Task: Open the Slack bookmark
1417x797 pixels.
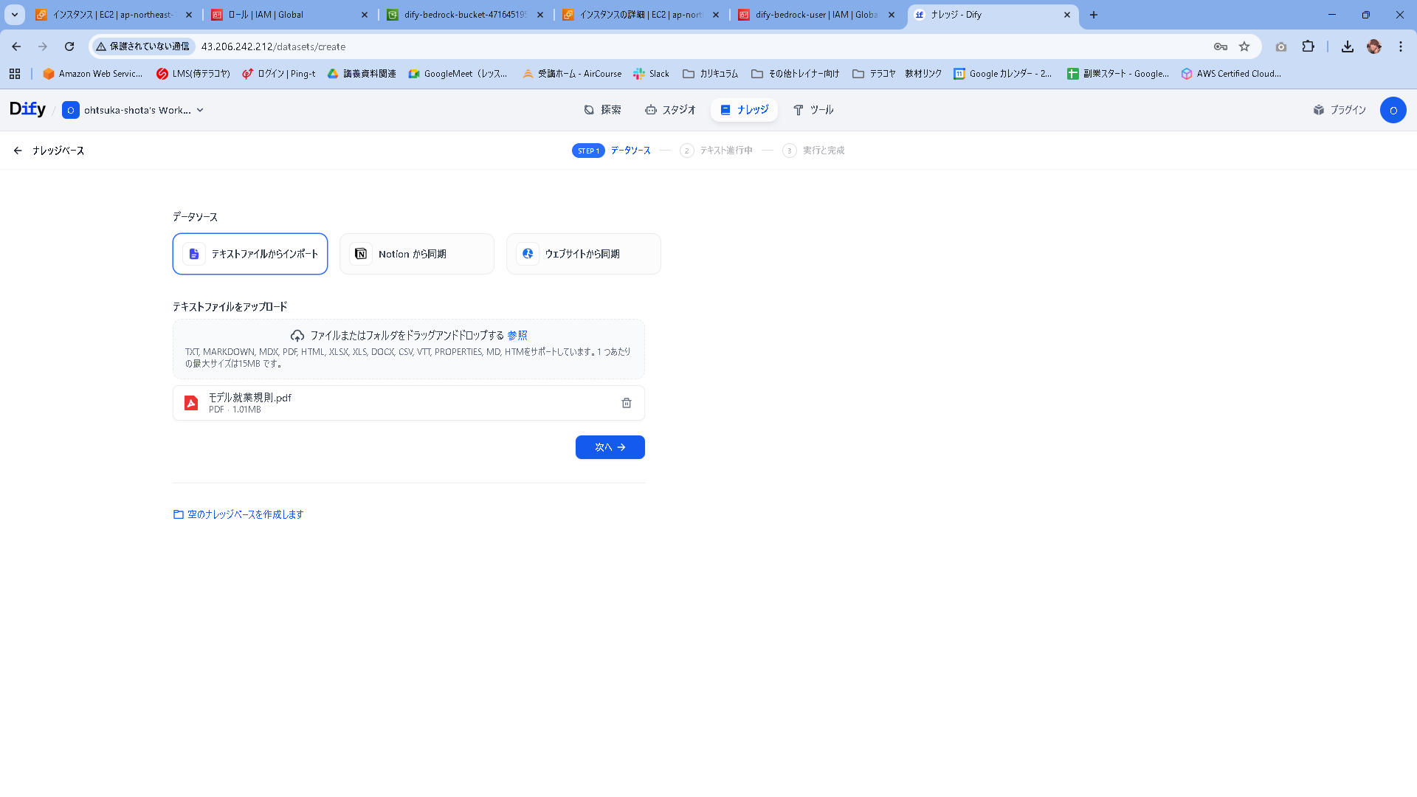Action: point(650,73)
